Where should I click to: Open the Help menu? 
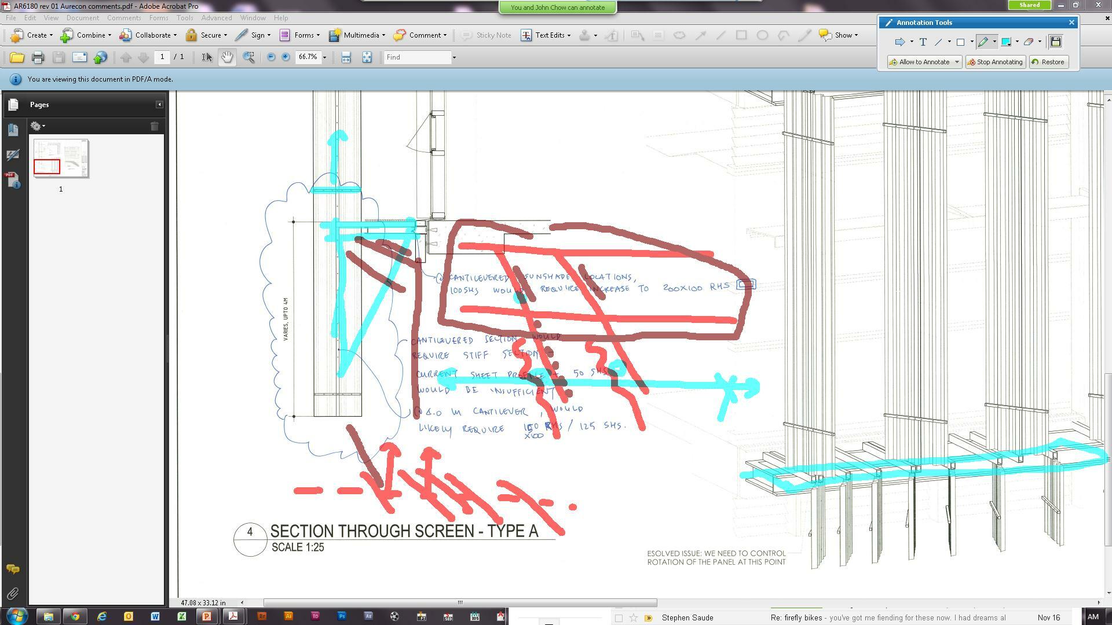pos(281,18)
